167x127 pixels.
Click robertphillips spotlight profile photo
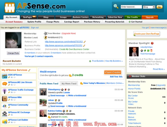tap(134, 52)
